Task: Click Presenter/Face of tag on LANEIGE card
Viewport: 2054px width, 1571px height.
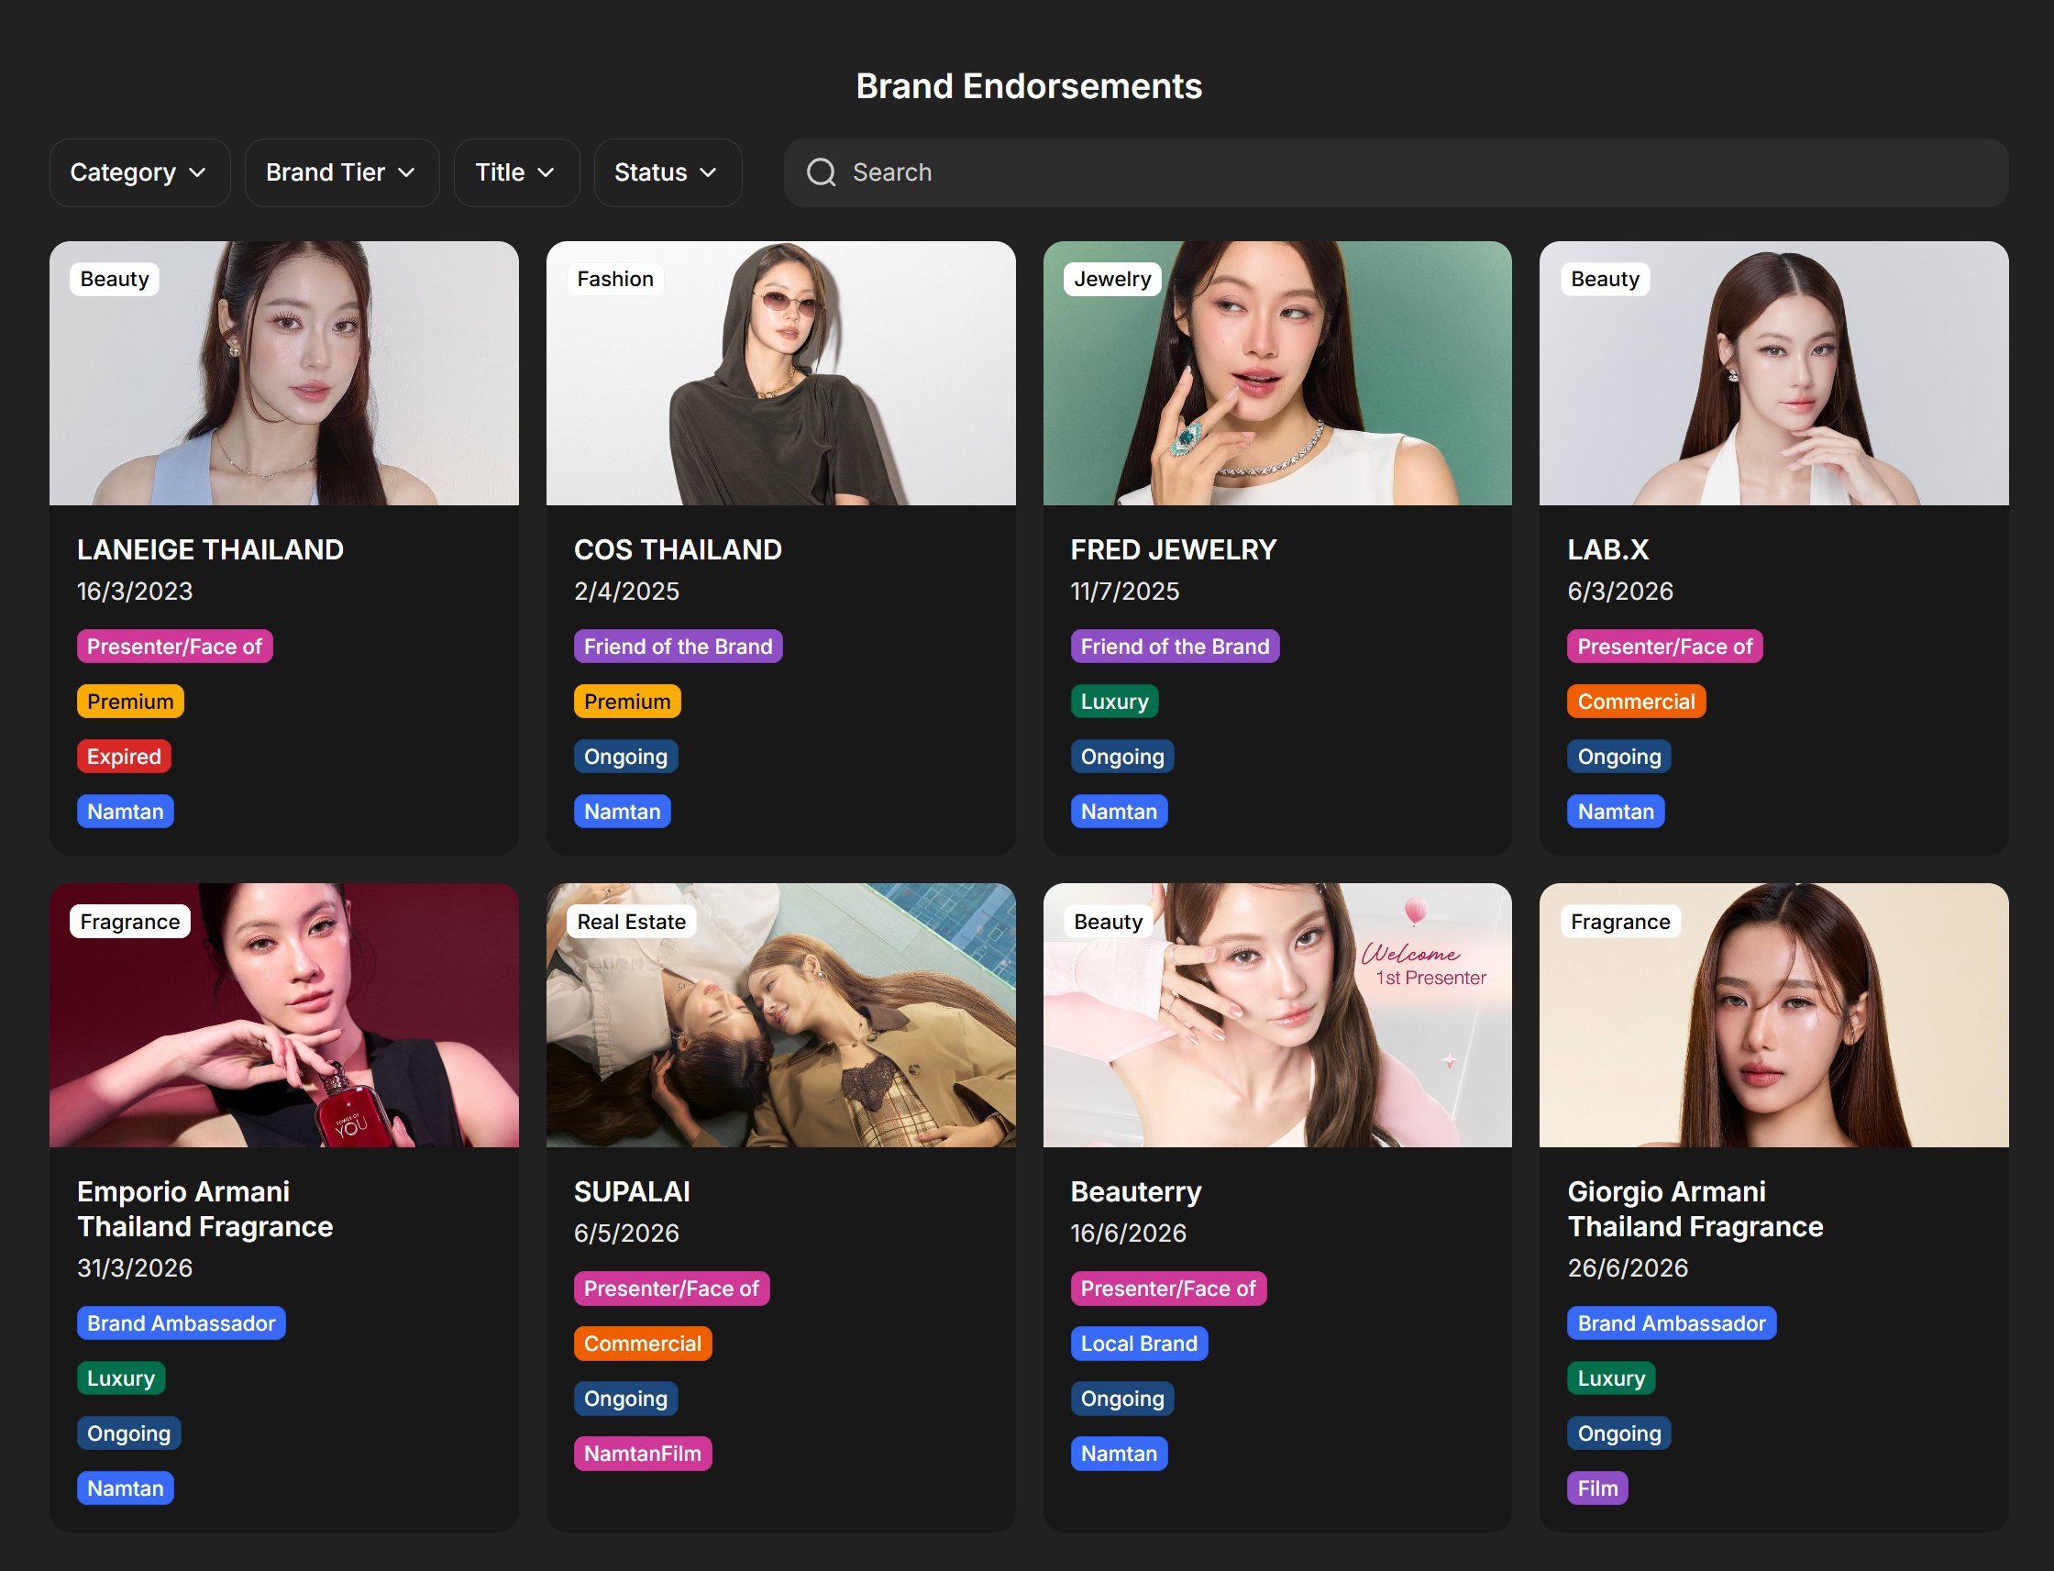Action: point(175,647)
